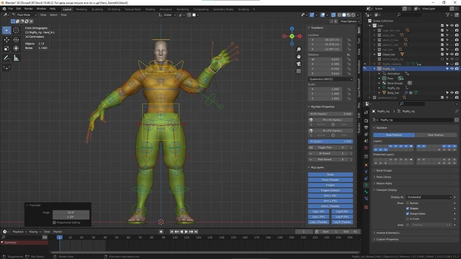Click the play animation button
461x259 pixels.
[186, 232]
